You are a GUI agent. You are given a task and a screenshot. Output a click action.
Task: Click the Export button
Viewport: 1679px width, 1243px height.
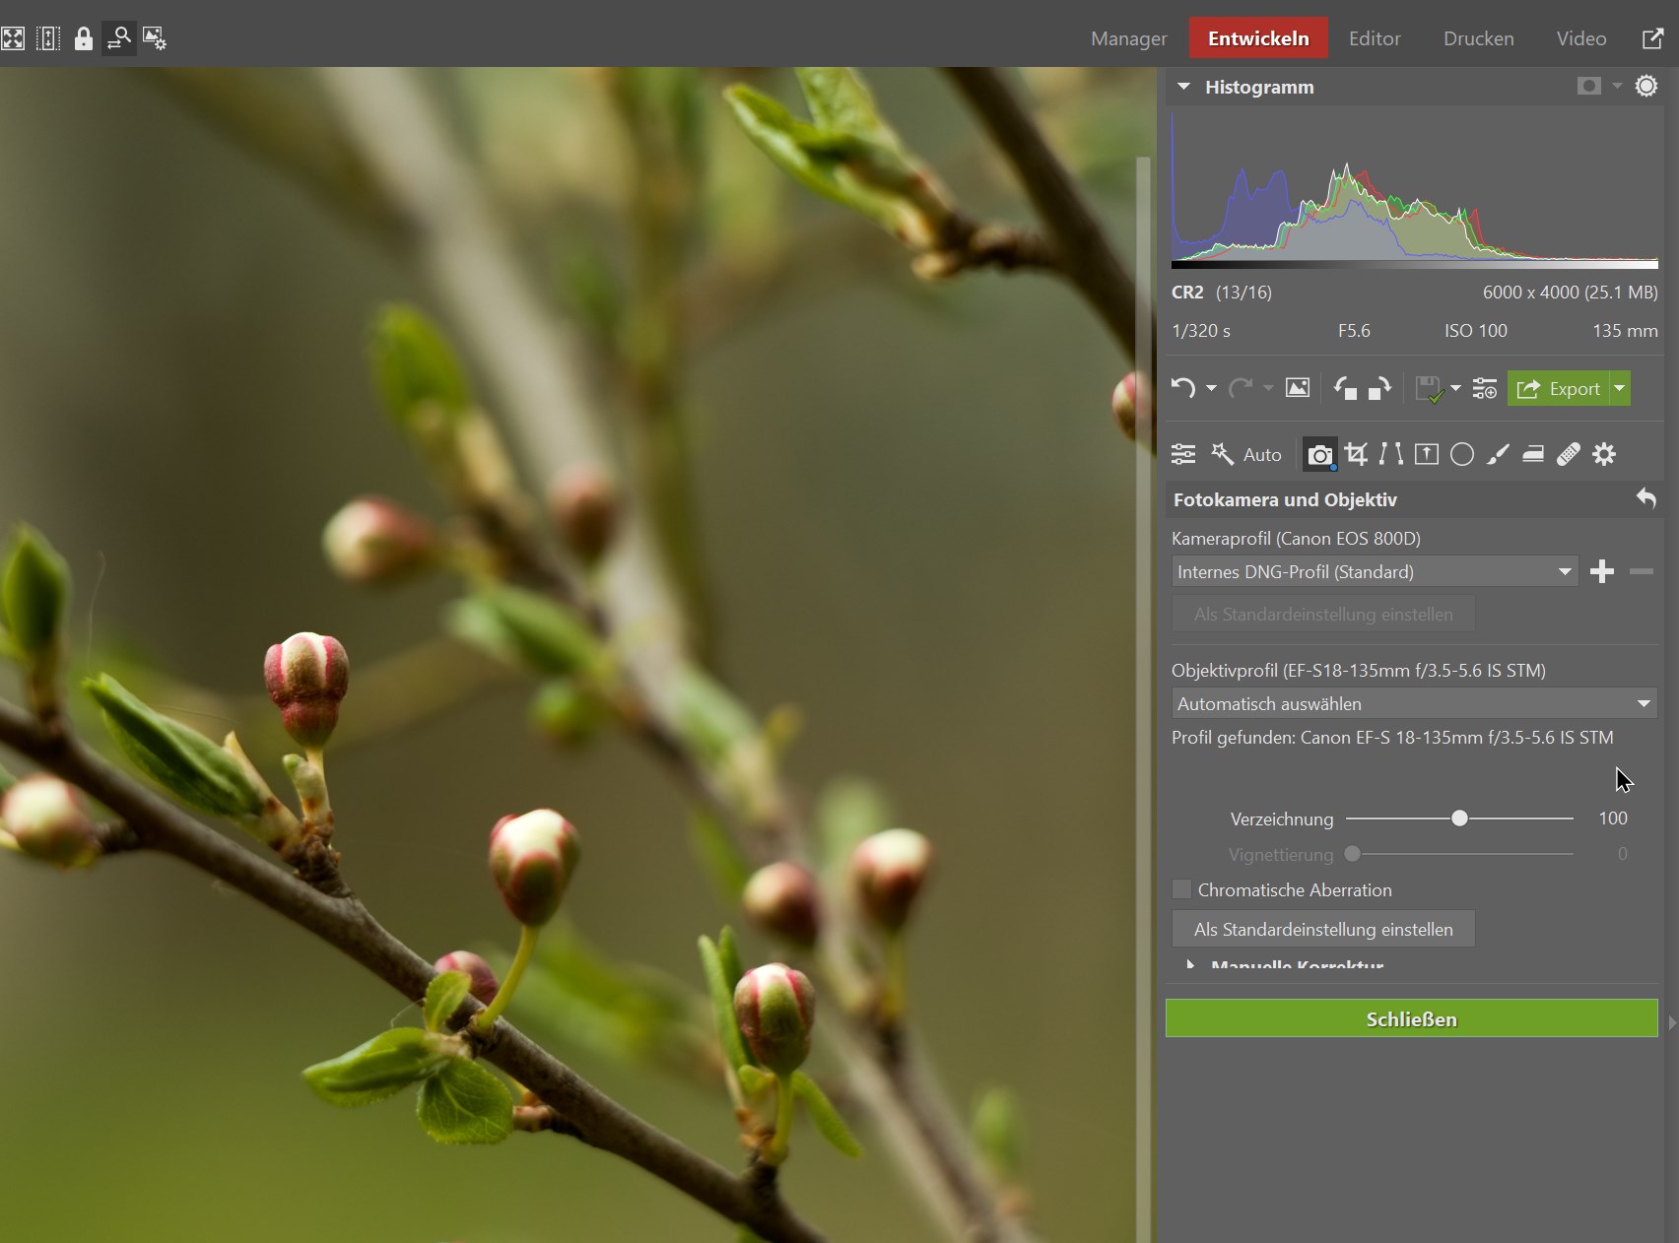(x=1559, y=389)
